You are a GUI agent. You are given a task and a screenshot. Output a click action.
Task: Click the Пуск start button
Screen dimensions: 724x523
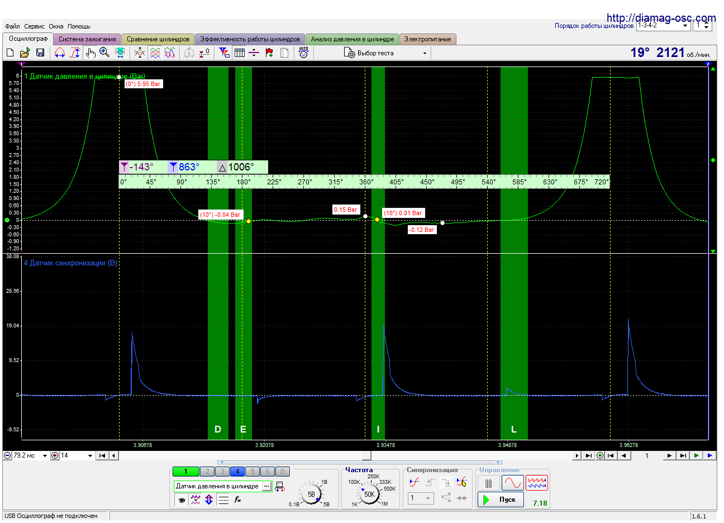pos(501,500)
